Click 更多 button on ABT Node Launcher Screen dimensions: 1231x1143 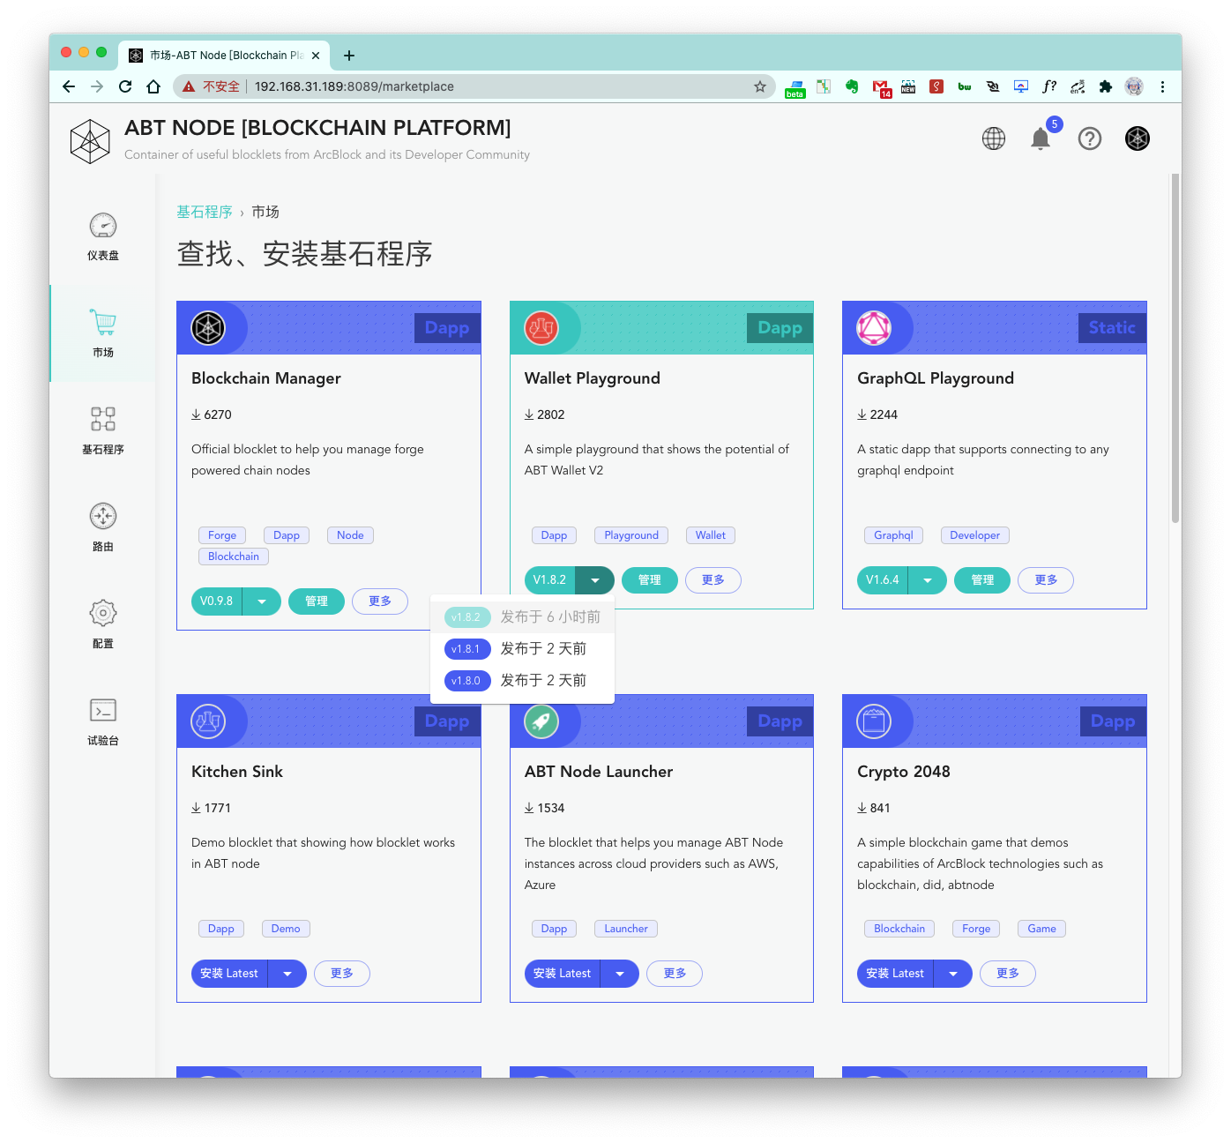pyautogui.click(x=675, y=974)
